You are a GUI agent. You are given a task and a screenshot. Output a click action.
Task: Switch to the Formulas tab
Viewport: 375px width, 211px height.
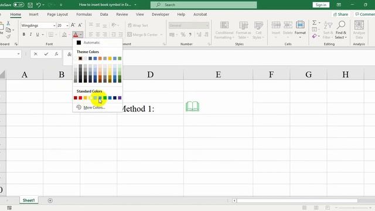coord(84,14)
